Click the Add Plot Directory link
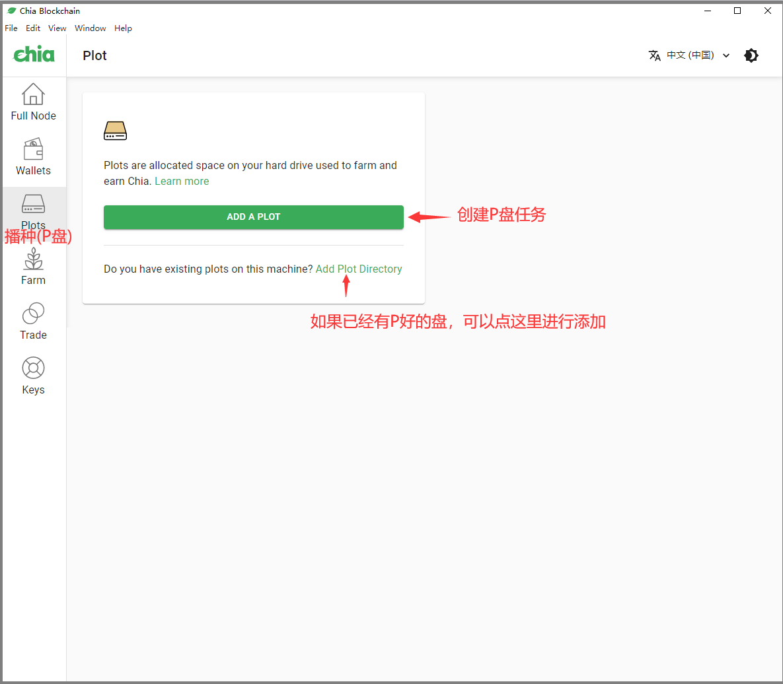This screenshot has width=783, height=684. [359, 269]
